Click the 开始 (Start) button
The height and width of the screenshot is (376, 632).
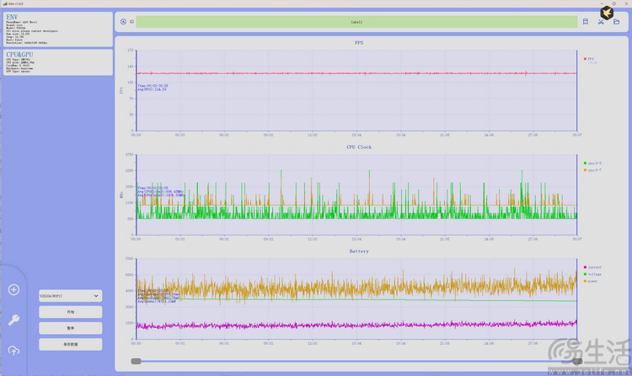point(70,312)
